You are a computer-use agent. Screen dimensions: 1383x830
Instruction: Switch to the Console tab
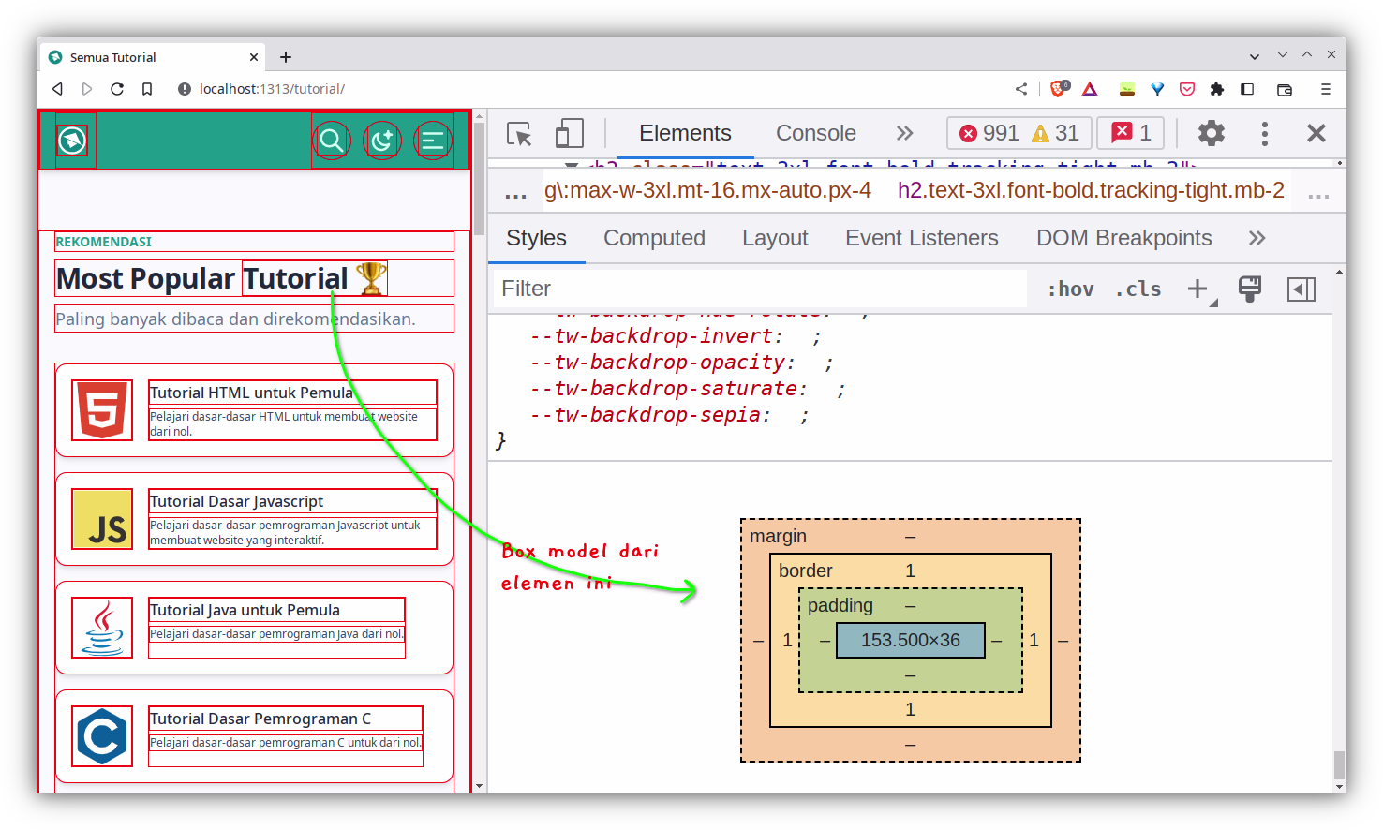(x=815, y=133)
